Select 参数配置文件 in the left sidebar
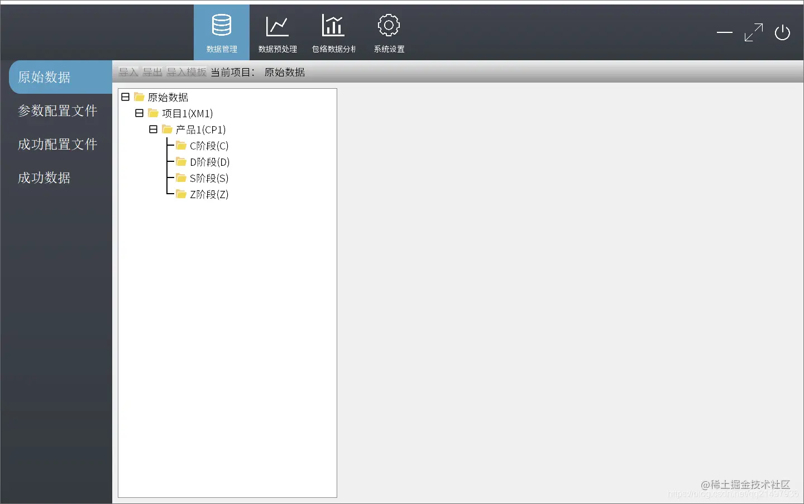The image size is (804, 504). (58, 111)
